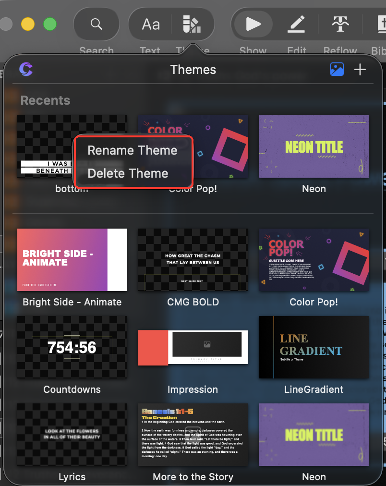Click the Reflow text icon
The image size is (386, 486).
pyautogui.click(x=340, y=24)
